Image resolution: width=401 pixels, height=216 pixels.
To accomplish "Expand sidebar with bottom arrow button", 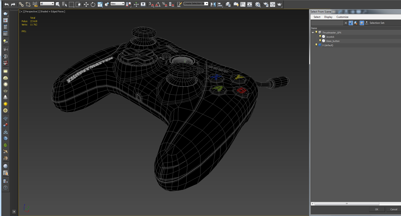I will tap(14, 212).
